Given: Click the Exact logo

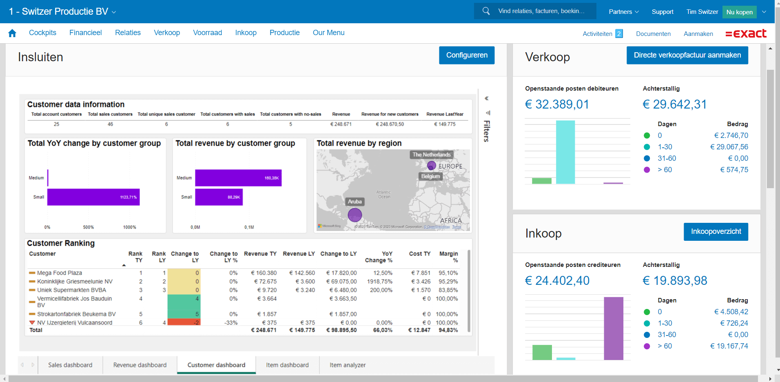Looking at the screenshot, I should point(746,33).
